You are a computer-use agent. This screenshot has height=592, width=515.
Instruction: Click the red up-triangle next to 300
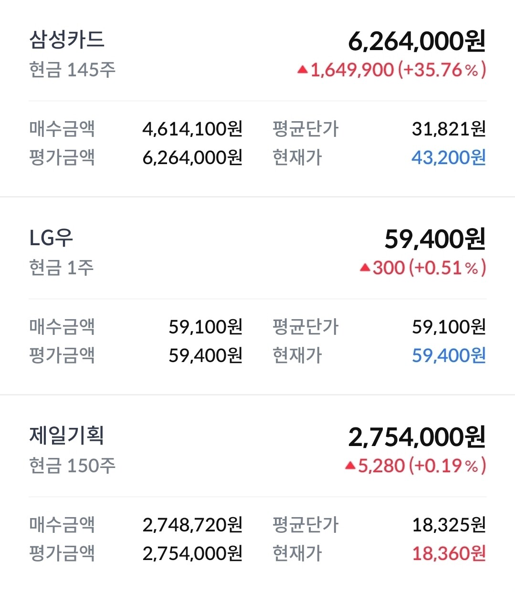[365, 268]
